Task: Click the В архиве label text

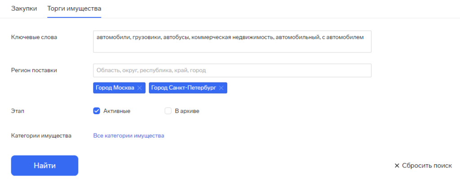Action: [x=187, y=111]
